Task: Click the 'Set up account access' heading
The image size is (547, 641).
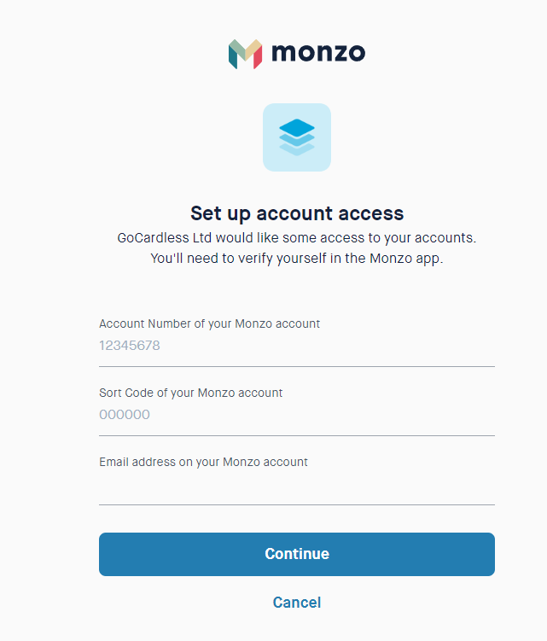Action: 297,213
